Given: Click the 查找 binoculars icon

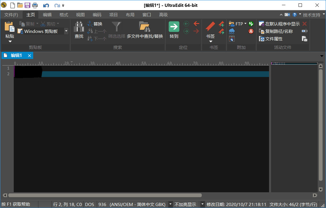Looking at the screenshot, I should coord(79,27).
